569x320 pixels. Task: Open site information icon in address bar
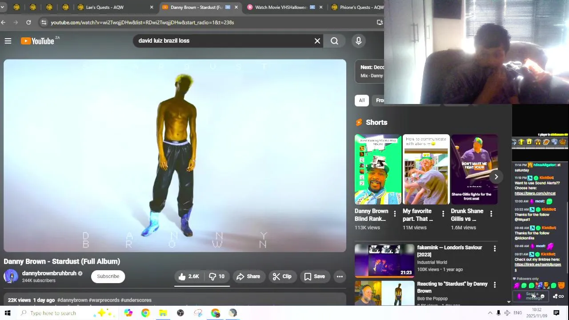tap(43, 22)
